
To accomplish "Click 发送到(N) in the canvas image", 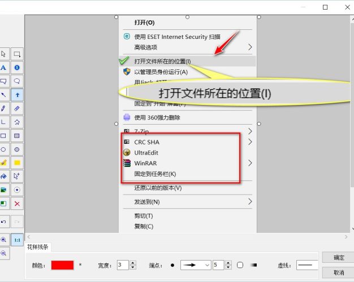I will (x=147, y=202).
